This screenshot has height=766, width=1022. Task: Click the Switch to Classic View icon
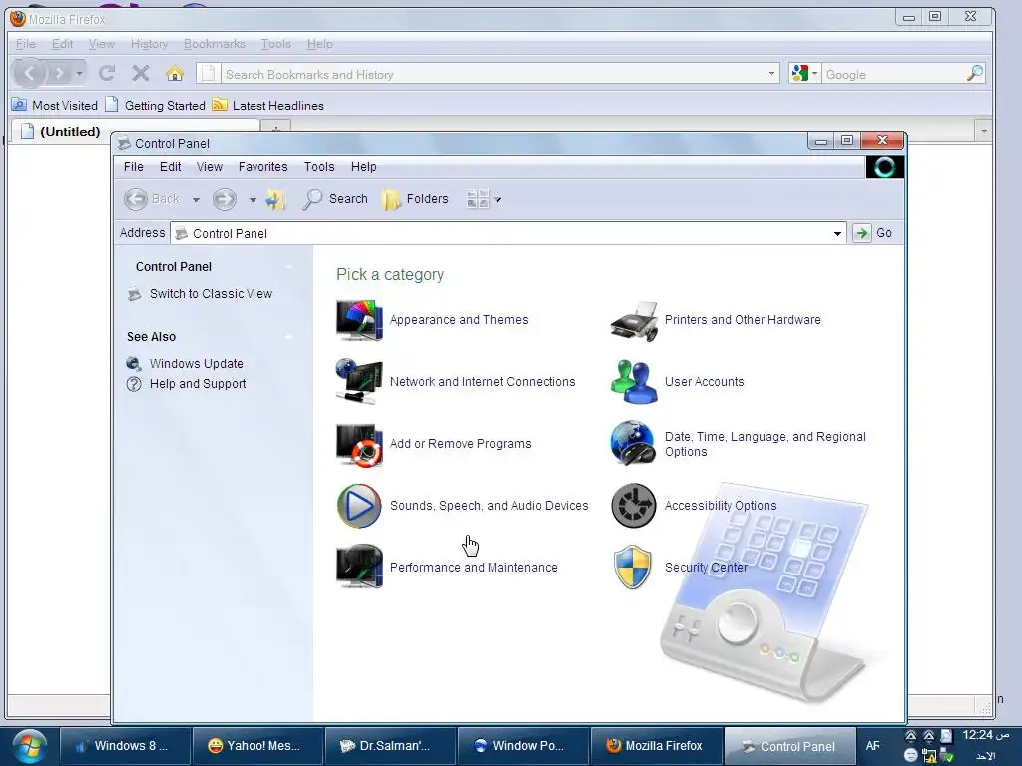pos(135,294)
